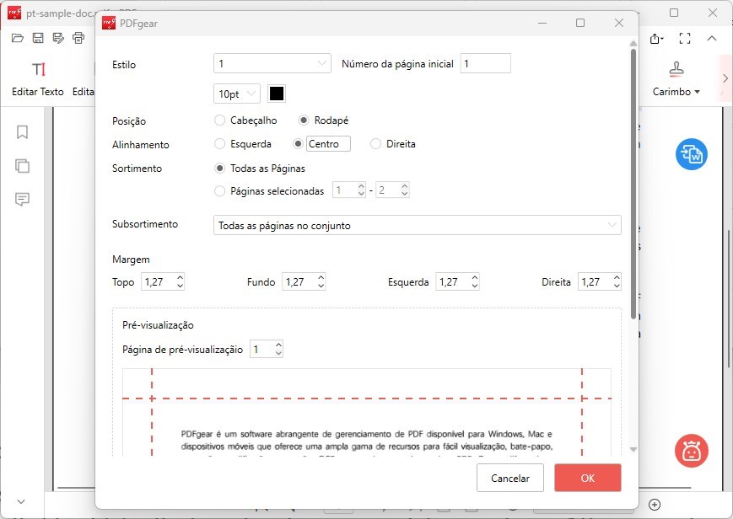The width and height of the screenshot is (733, 519).
Task: Select the Editar Texto tool
Action: [38, 69]
